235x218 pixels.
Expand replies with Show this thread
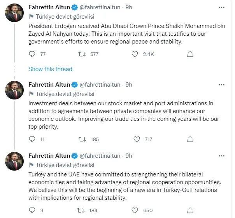(x=50, y=69)
